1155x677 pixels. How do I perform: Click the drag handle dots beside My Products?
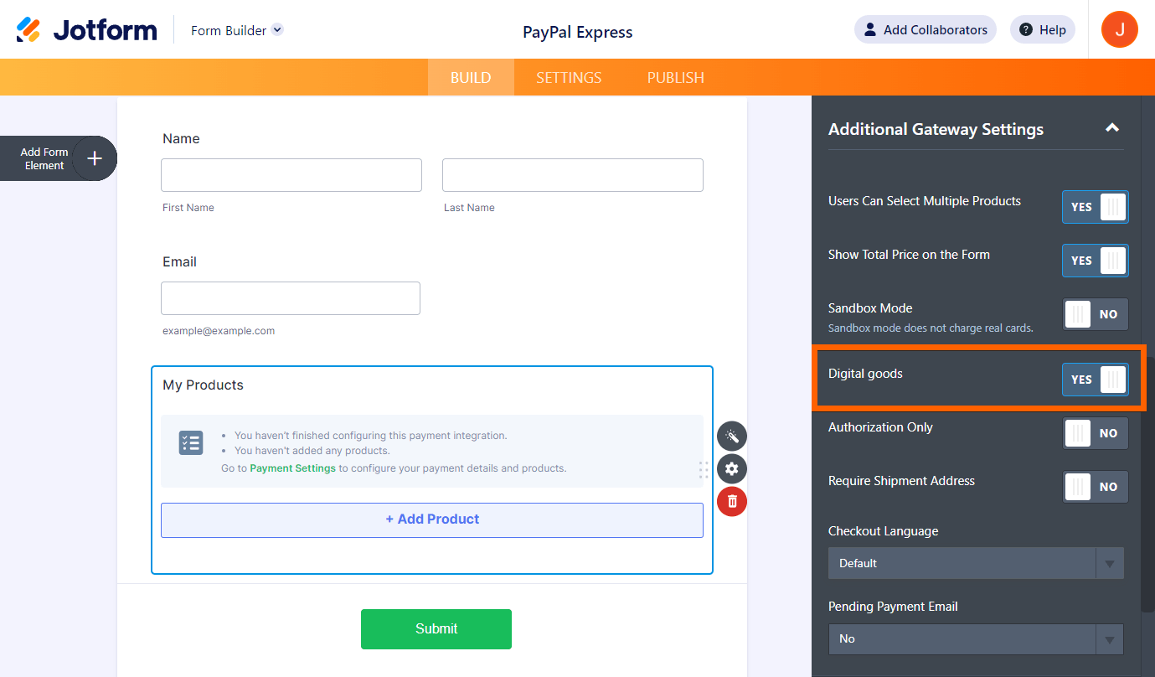click(704, 469)
